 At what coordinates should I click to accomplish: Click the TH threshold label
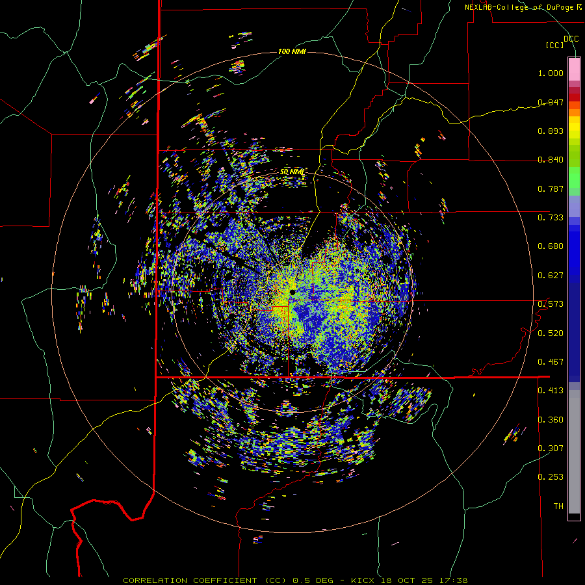pos(558,506)
